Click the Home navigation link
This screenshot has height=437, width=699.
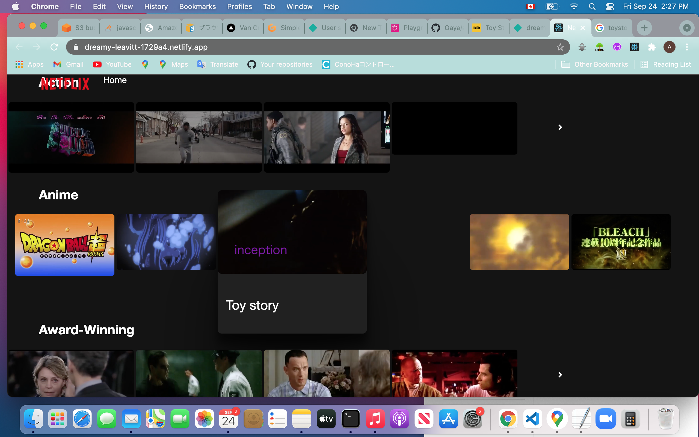pos(115,80)
